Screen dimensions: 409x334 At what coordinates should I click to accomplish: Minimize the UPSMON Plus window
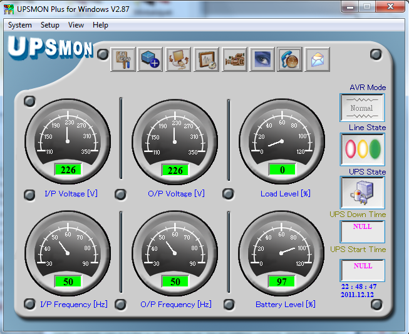pyautogui.click(x=350, y=7)
